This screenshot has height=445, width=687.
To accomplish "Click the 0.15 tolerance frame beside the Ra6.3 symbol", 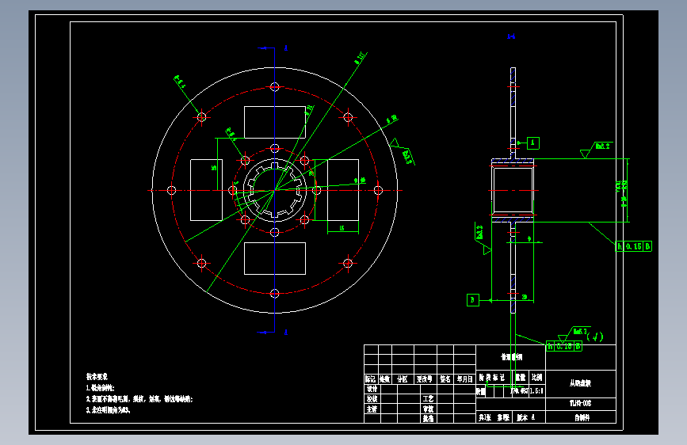I will pos(564,346).
